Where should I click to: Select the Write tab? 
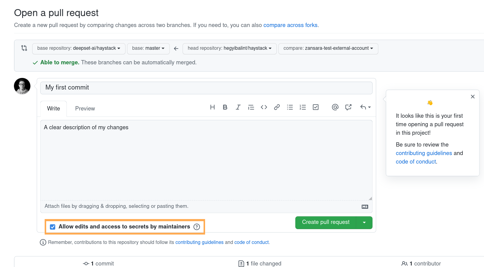(x=53, y=109)
